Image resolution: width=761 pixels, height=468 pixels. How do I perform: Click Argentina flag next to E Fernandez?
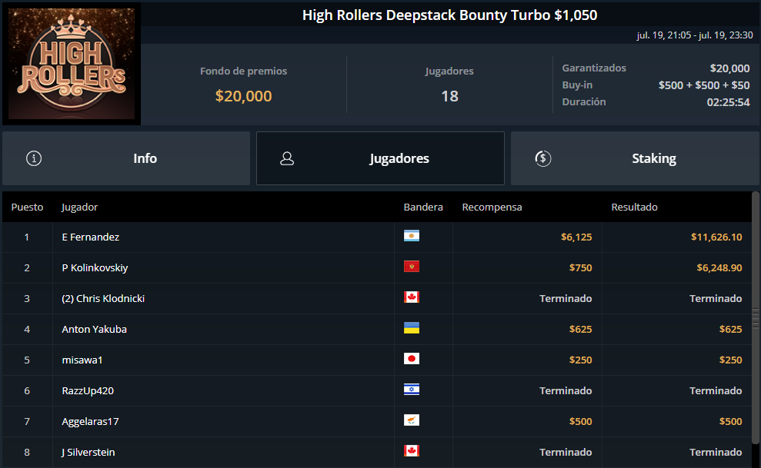coord(412,236)
